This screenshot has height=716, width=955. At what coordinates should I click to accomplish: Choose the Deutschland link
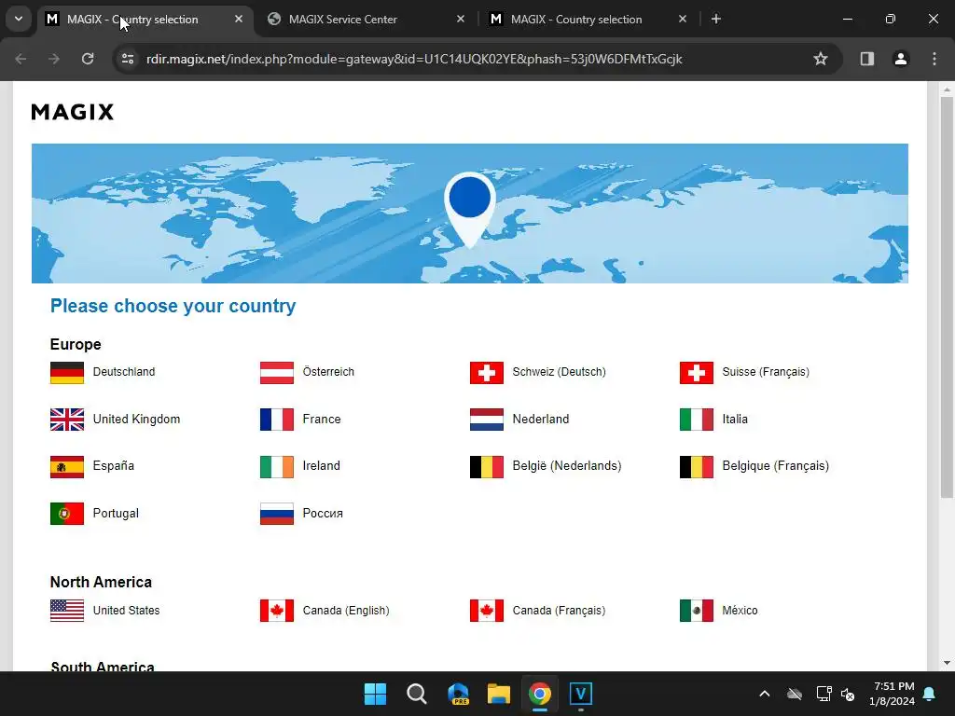(124, 372)
